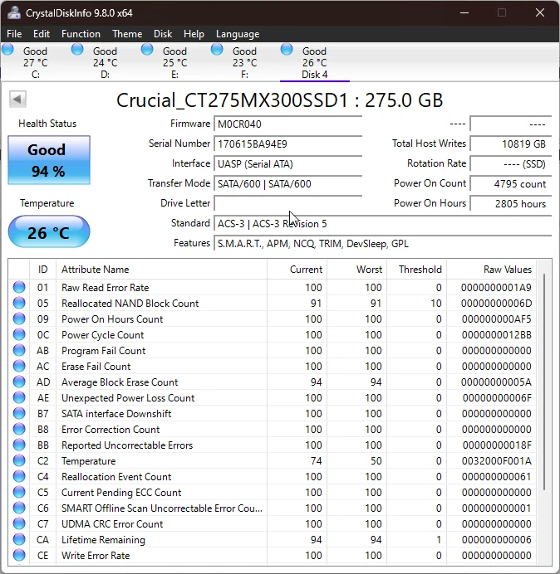Click the Crucial_CT275MX300SSD1 : 275.0 GB title
Screen dimensions: 560x574
tap(279, 100)
